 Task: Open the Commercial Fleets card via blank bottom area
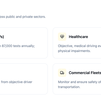tap(77, 92)
